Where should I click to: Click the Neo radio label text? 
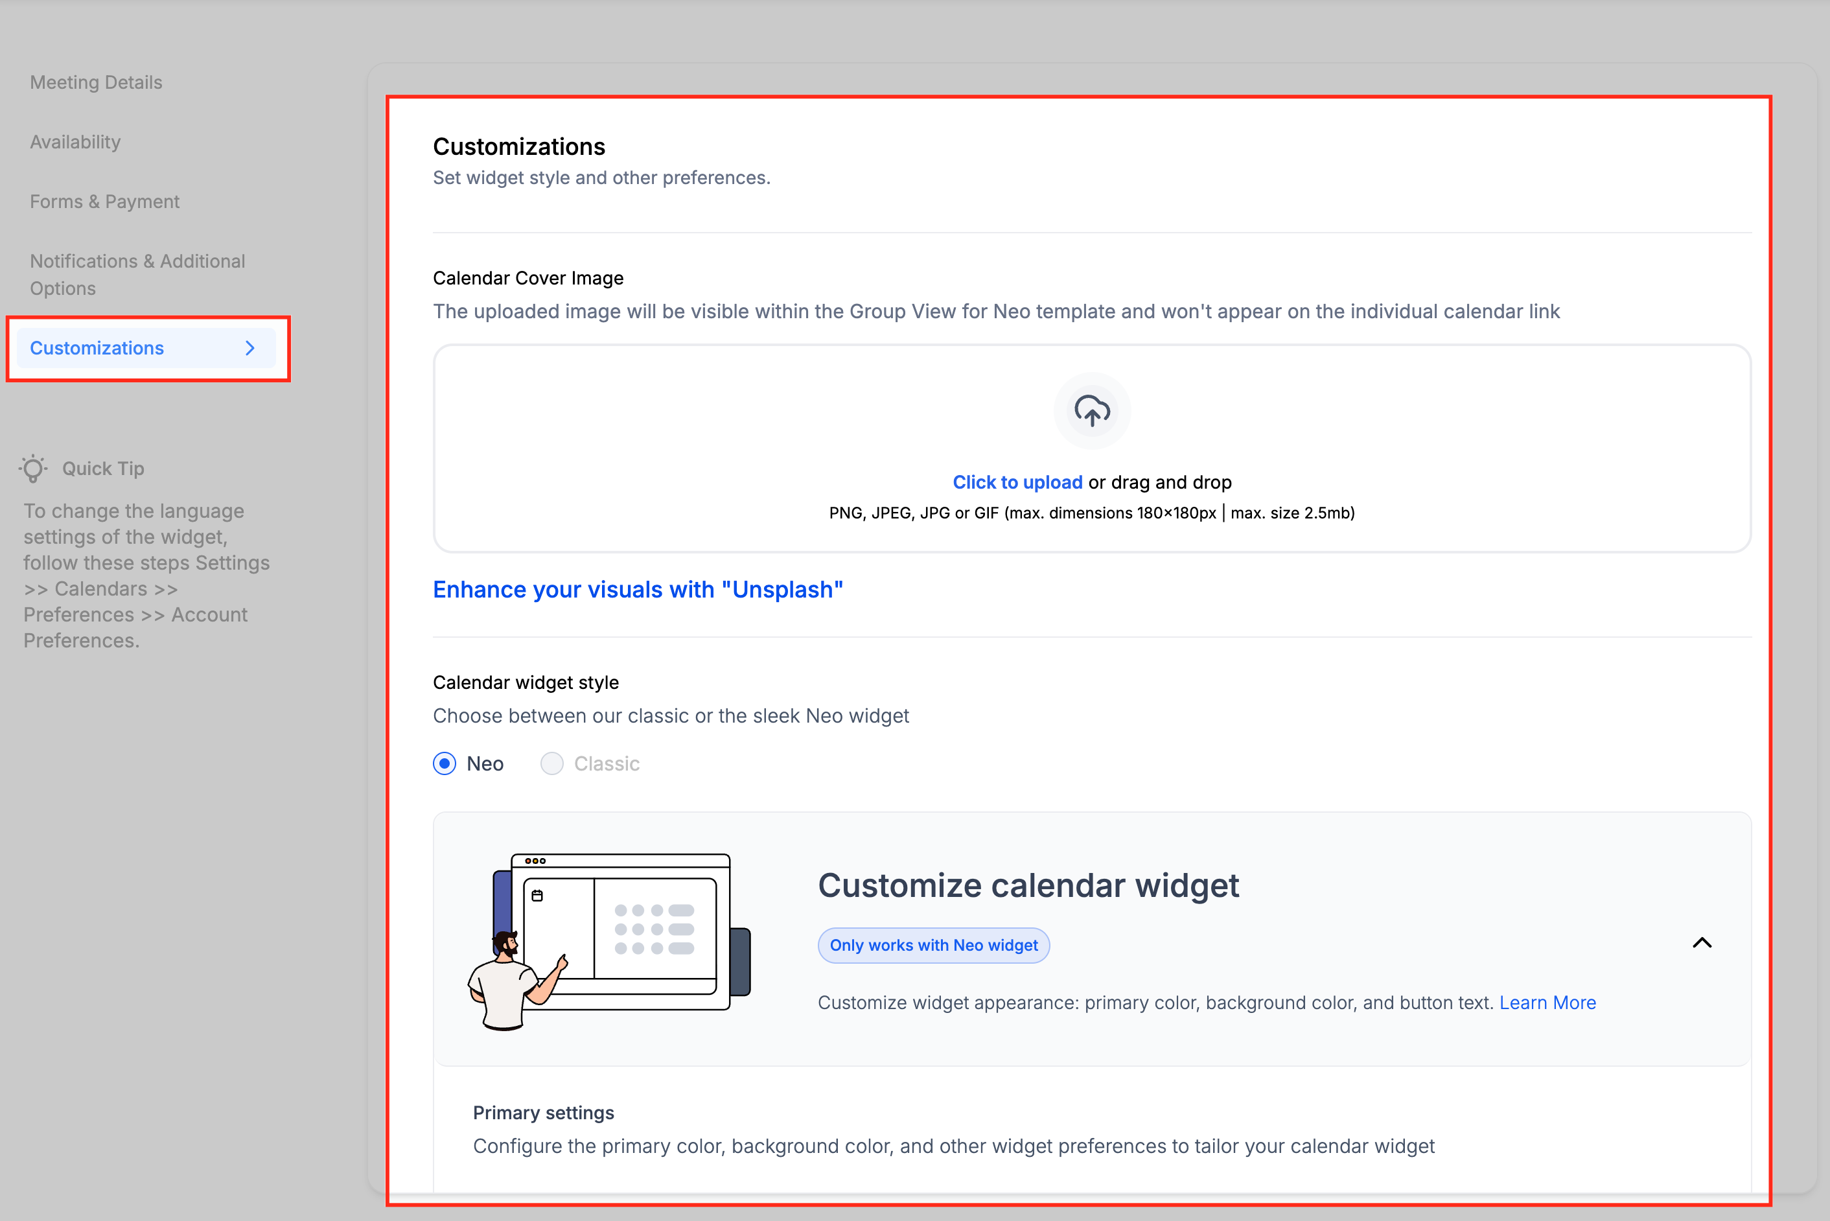[485, 764]
